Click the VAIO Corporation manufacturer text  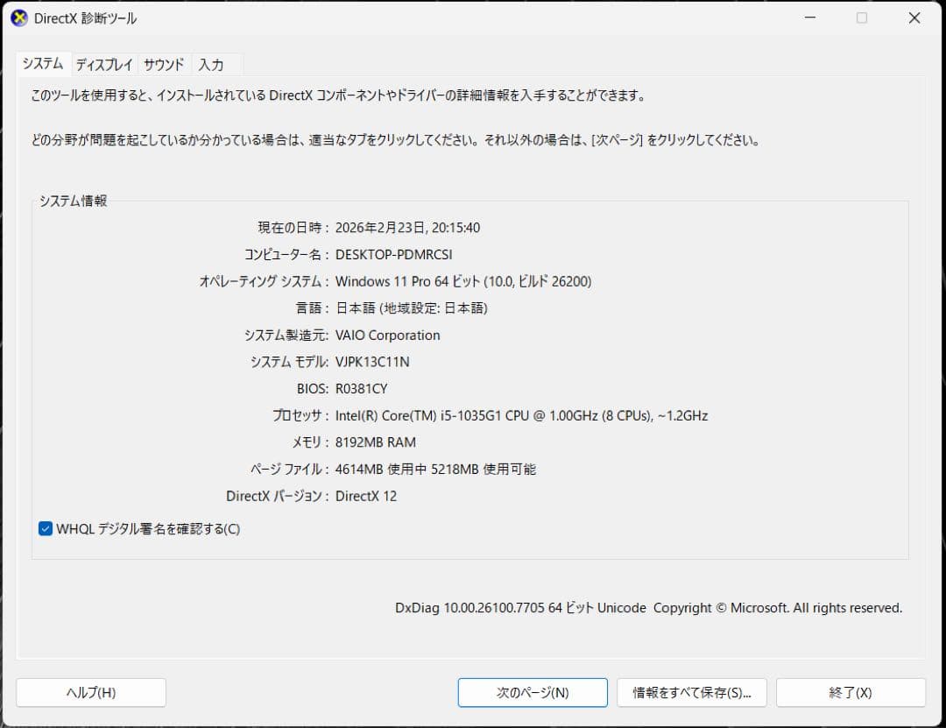(388, 335)
